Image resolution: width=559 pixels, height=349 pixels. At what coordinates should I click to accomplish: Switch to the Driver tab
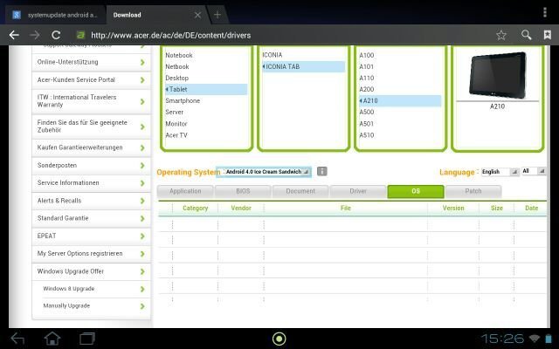[358, 191]
